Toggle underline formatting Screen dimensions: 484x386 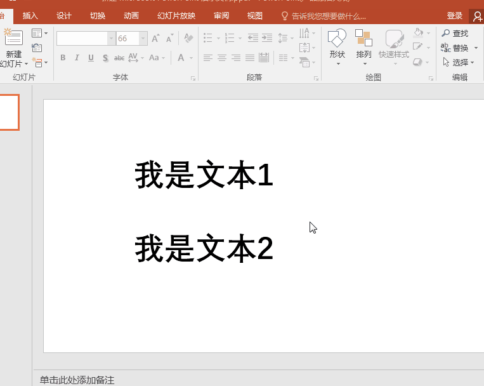(91, 58)
